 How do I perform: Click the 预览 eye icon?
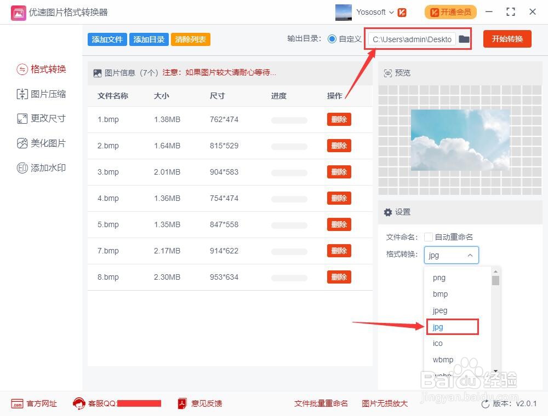pos(388,73)
